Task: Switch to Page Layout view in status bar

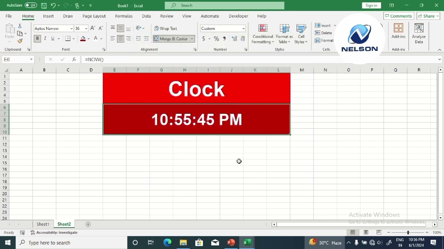Action: (x=366, y=232)
